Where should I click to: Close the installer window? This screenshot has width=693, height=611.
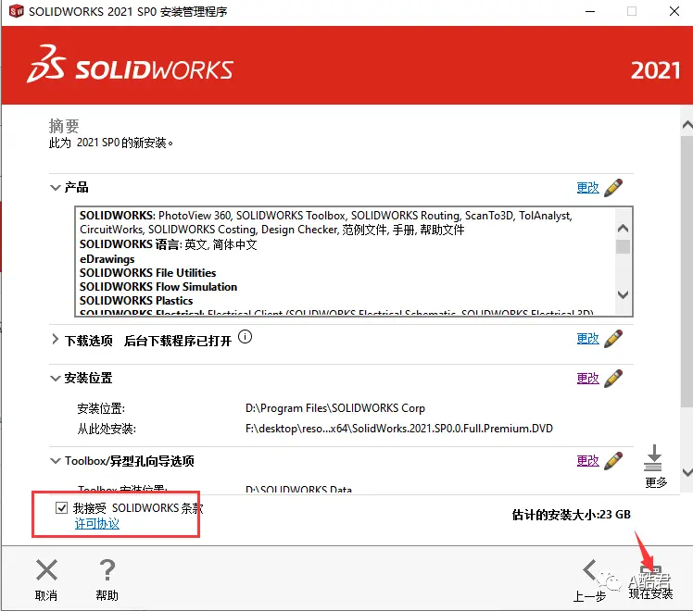coord(674,11)
